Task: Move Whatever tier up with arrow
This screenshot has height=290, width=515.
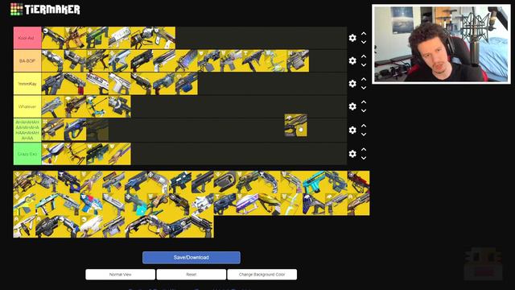Action: pos(364,102)
